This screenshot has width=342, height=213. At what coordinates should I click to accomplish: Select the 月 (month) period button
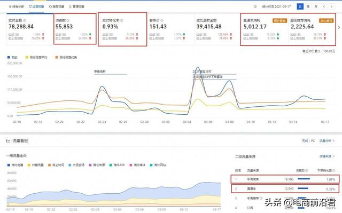click(x=316, y=6)
